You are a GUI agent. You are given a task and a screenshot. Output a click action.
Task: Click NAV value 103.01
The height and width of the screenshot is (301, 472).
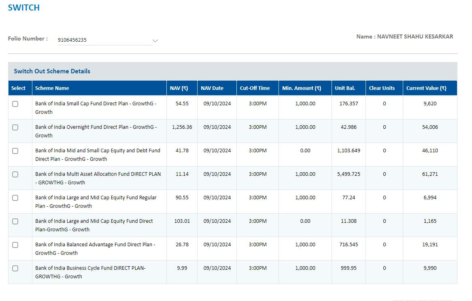[x=182, y=221]
